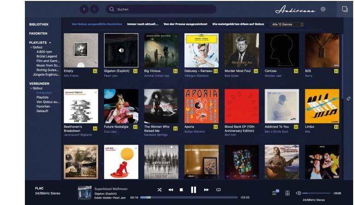The image size is (355, 205).
Task: Open the Film and Gami... playlist
Action: (48, 61)
